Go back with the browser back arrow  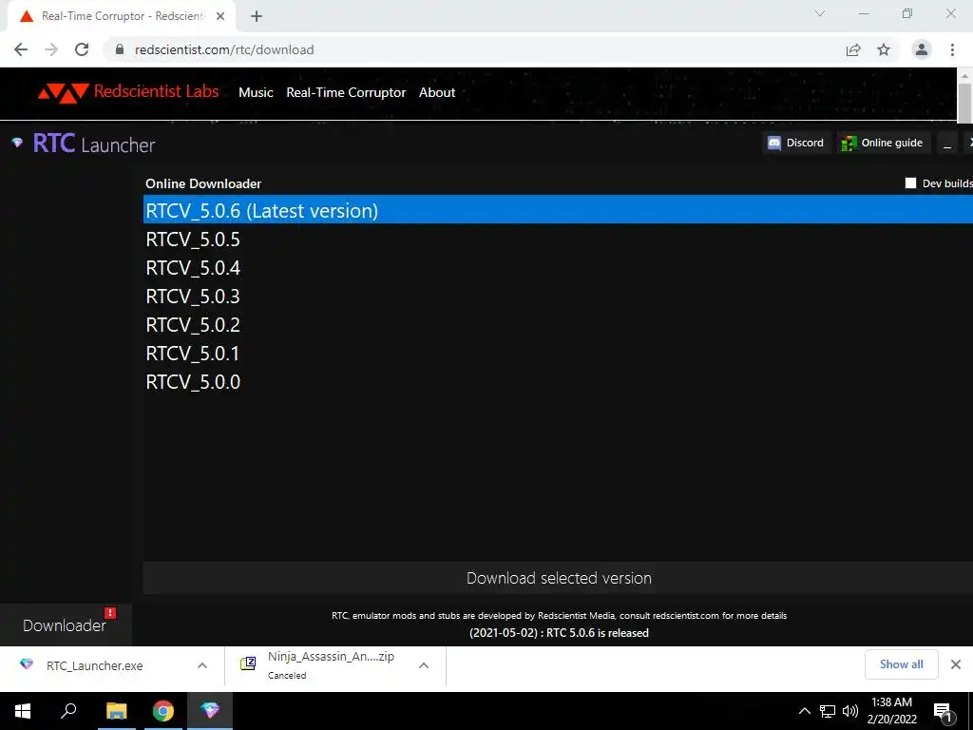point(21,49)
